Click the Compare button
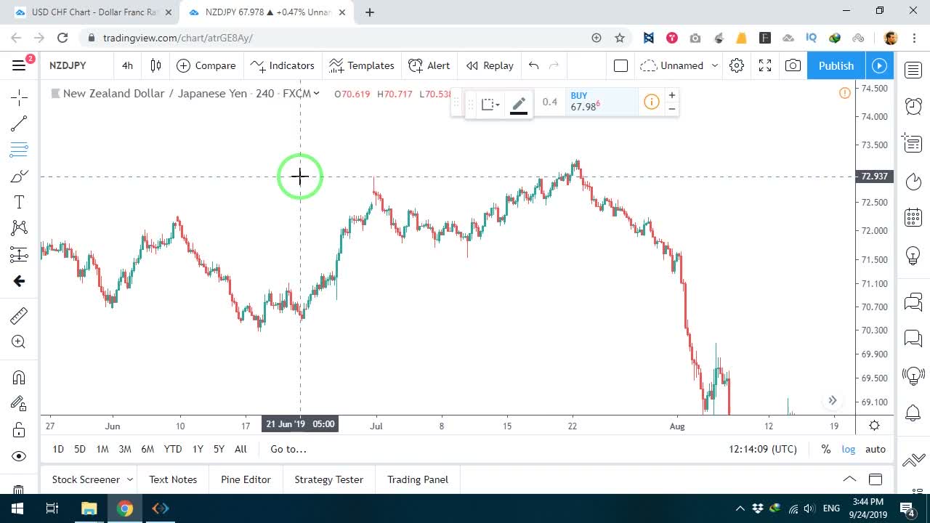This screenshot has height=523, width=930. pos(206,65)
